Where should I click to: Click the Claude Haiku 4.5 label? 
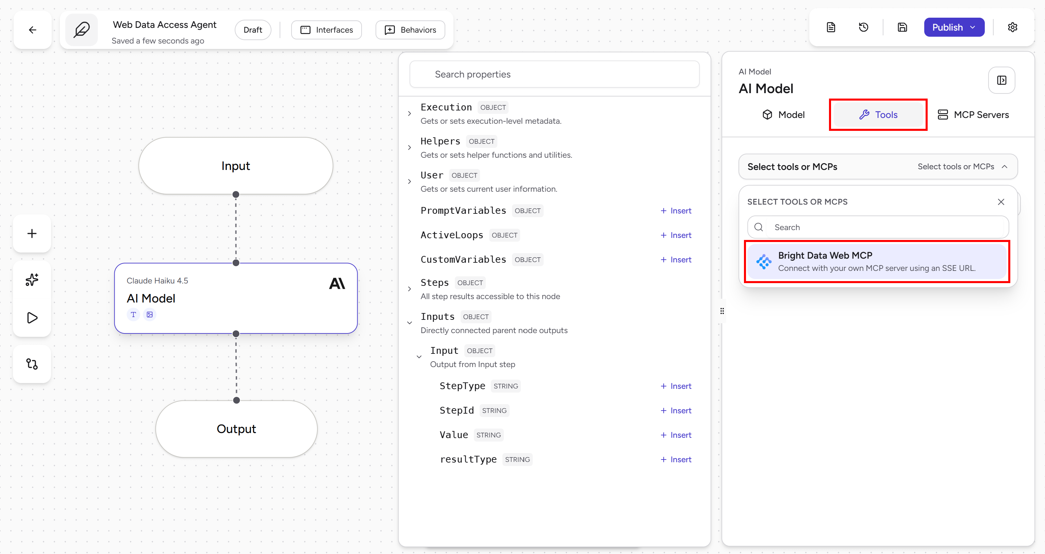(x=157, y=280)
